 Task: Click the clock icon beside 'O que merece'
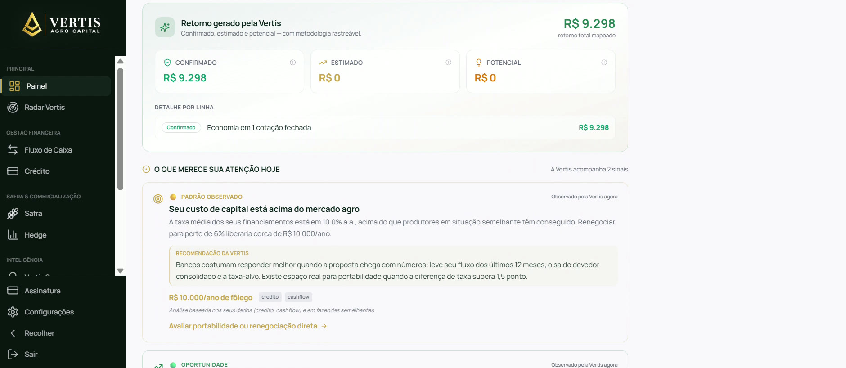146,169
